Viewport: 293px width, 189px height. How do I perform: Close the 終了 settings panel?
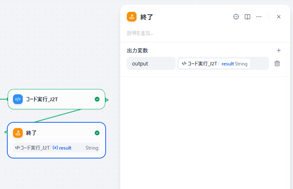click(x=279, y=17)
